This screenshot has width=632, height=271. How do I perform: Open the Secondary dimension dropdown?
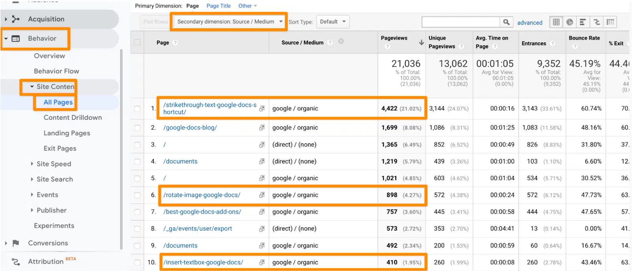pos(230,22)
